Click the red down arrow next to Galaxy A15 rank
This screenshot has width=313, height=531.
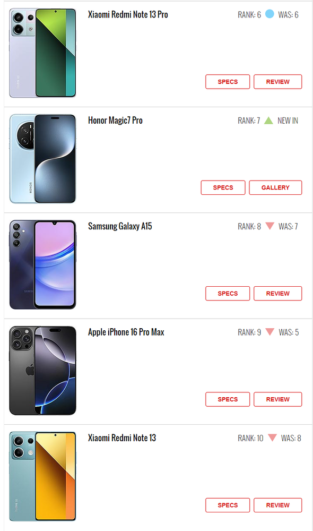point(269,226)
